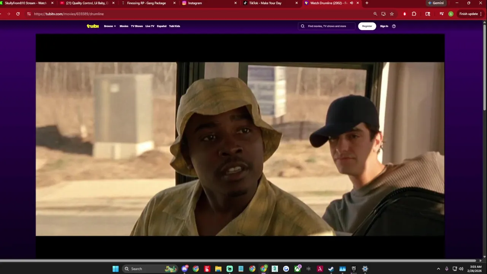Open the Tubi help question-mark icon

click(394, 26)
